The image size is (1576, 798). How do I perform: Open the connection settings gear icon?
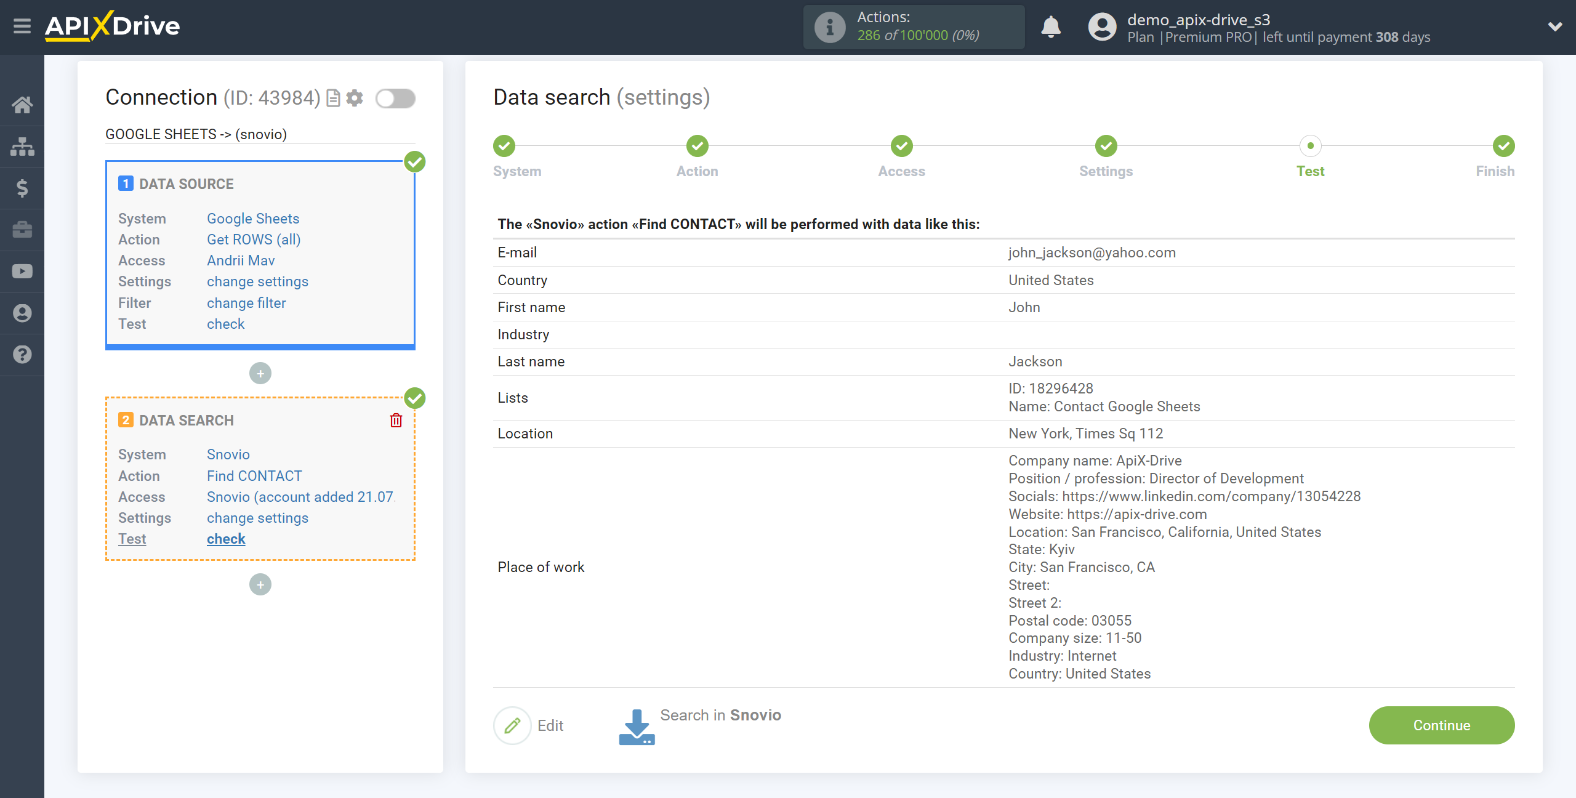(x=355, y=99)
